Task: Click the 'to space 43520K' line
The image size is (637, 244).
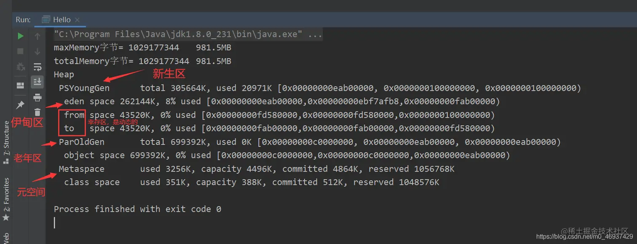Action: pyautogui.click(x=279, y=129)
